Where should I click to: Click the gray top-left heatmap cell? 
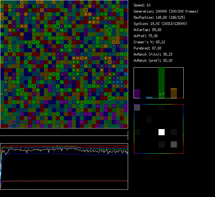(137, 108)
